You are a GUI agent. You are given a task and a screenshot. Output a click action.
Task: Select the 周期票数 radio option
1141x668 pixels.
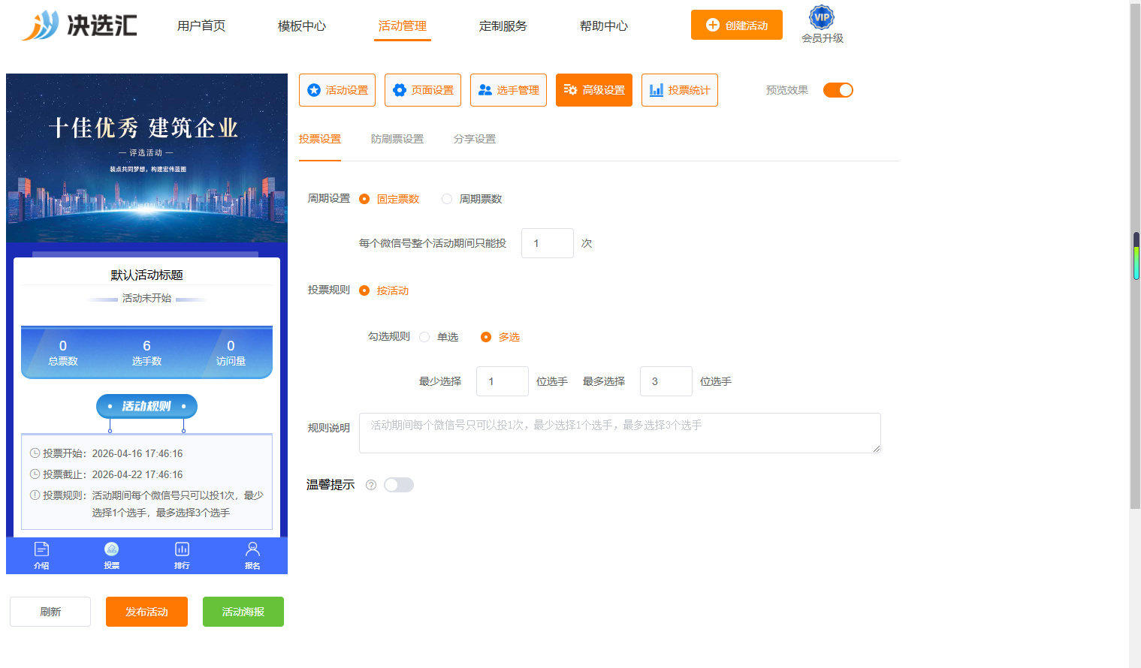[x=447, y=199]
